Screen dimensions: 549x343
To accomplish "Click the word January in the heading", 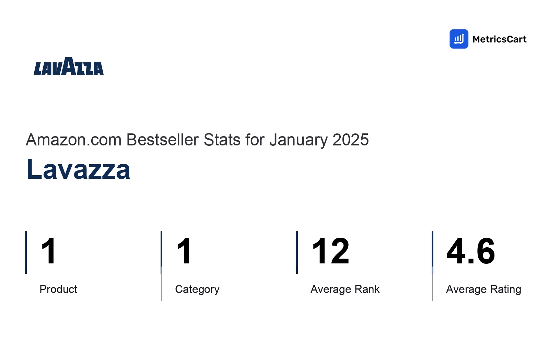I will (299, 140).
